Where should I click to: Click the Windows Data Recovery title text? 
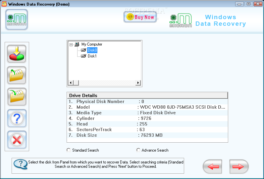(x=221, y=20)
